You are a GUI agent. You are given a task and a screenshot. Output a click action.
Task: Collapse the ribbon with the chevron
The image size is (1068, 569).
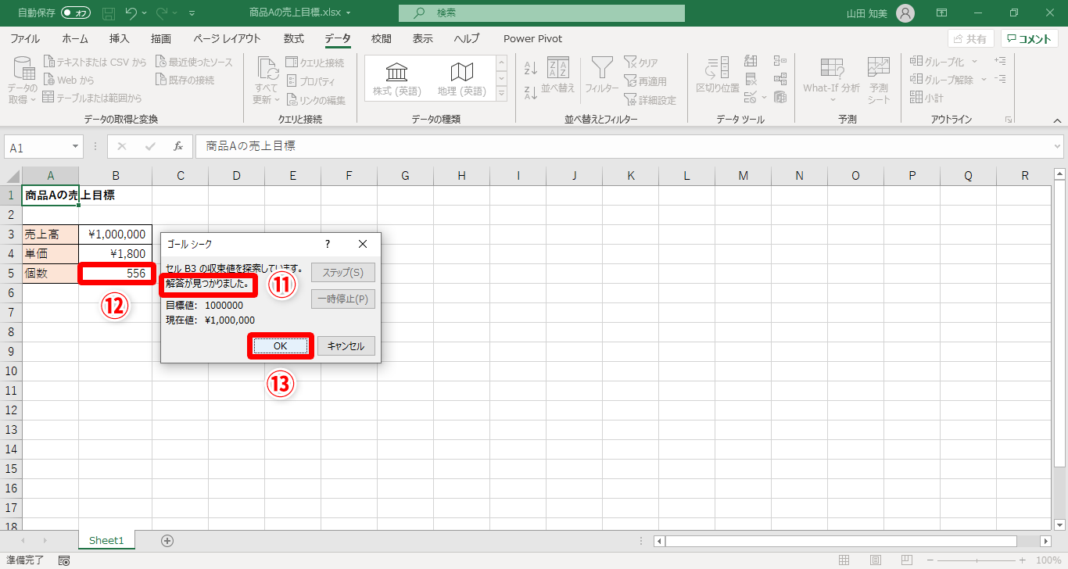[x=1057, y=120]
